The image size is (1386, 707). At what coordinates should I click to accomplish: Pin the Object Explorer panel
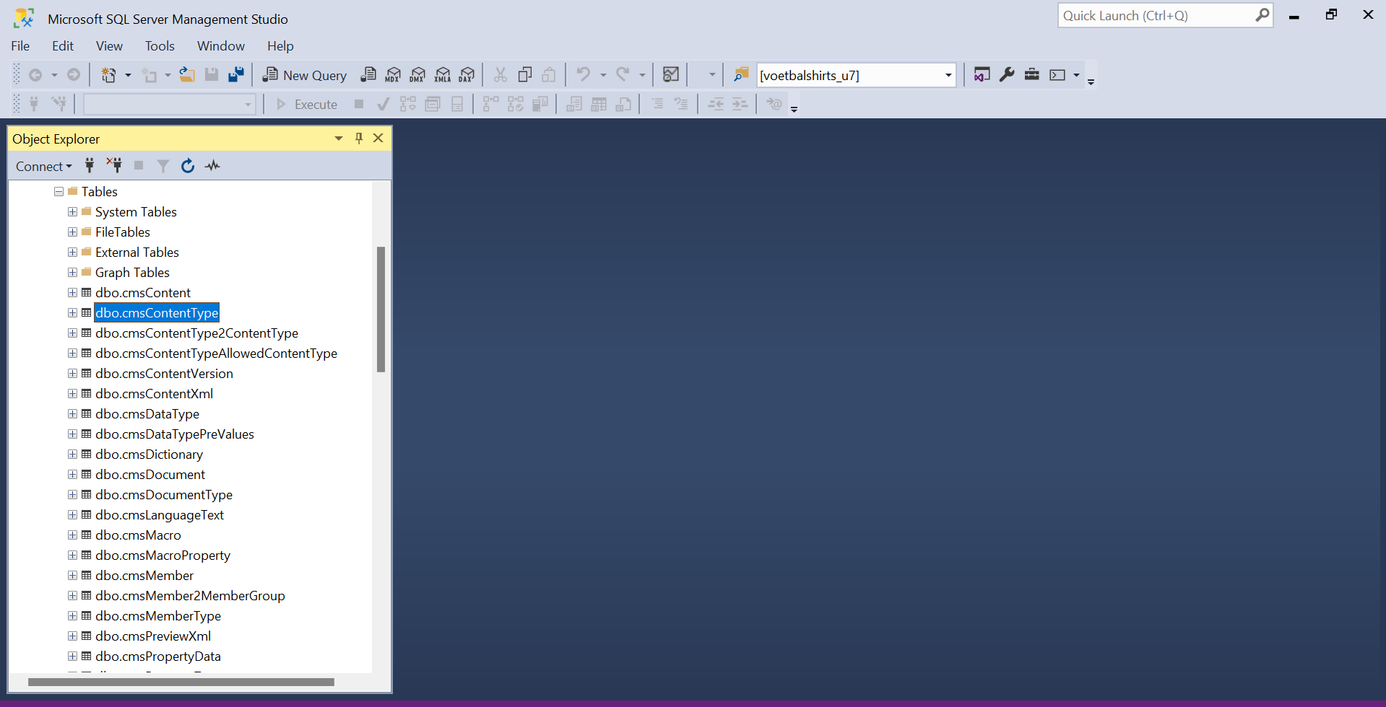tap(359, 139)
